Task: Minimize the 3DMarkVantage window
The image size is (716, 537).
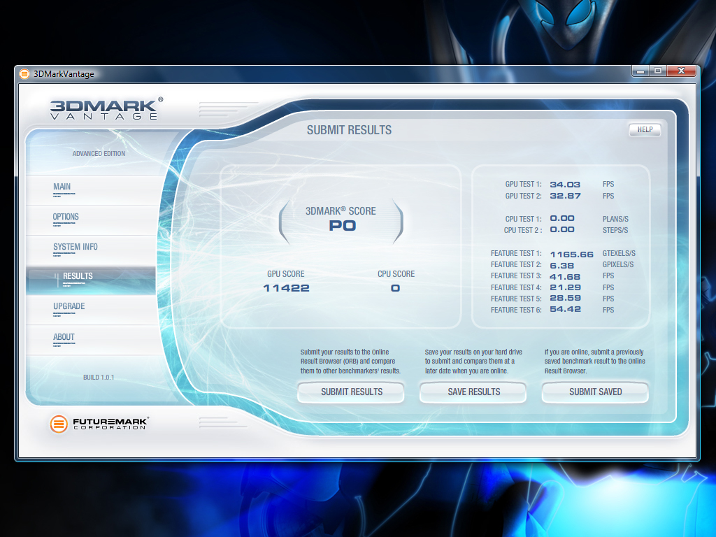Action: [641, 71]
